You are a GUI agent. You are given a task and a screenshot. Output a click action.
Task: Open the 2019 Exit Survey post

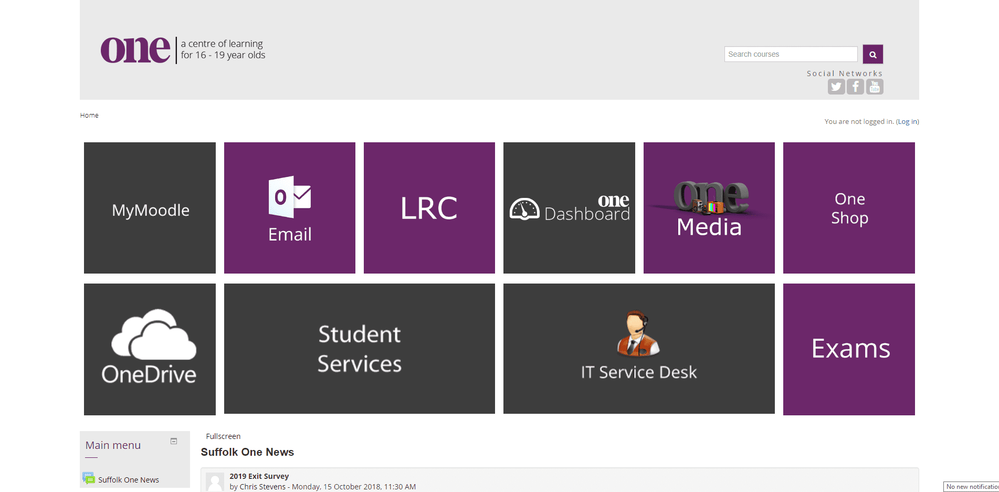coord(259,476)
